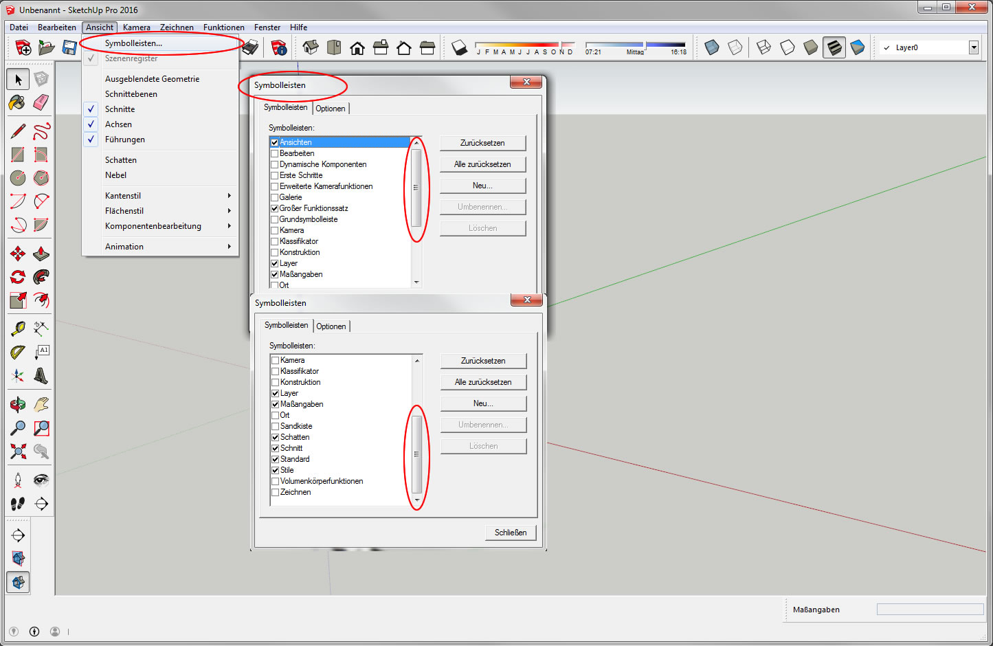Pick the Move tool with red arrows

coord(18,254)
